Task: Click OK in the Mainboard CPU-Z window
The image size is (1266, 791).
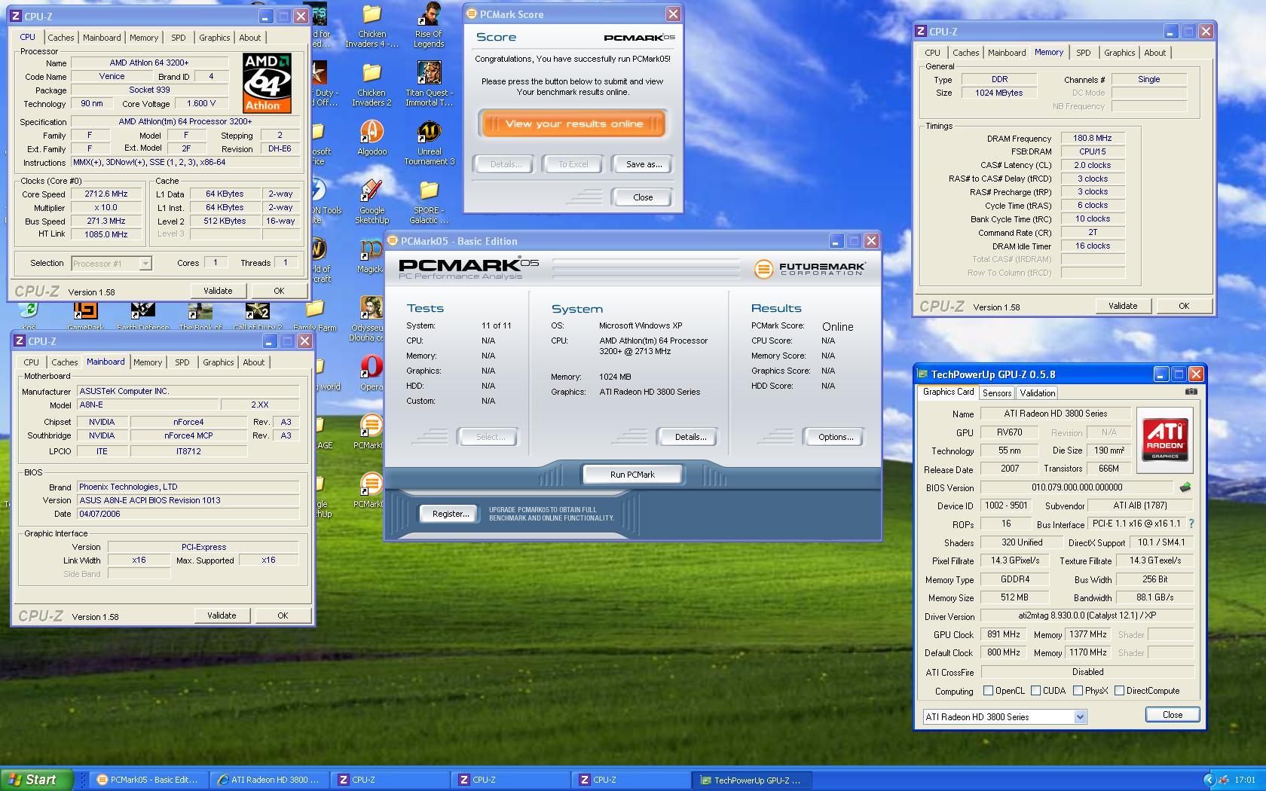Action: [283, 615]
